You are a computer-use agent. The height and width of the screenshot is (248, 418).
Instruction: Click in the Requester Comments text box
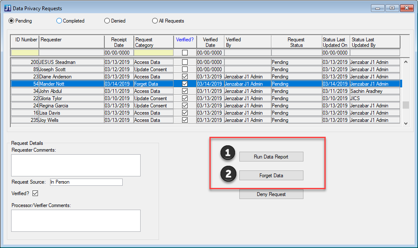76,165
